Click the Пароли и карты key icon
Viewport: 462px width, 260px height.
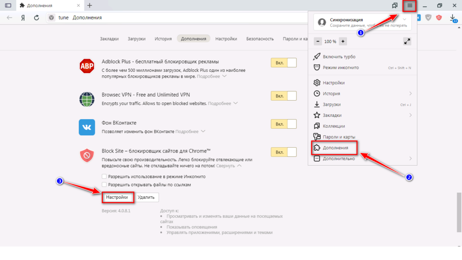(x=317, y=137)
